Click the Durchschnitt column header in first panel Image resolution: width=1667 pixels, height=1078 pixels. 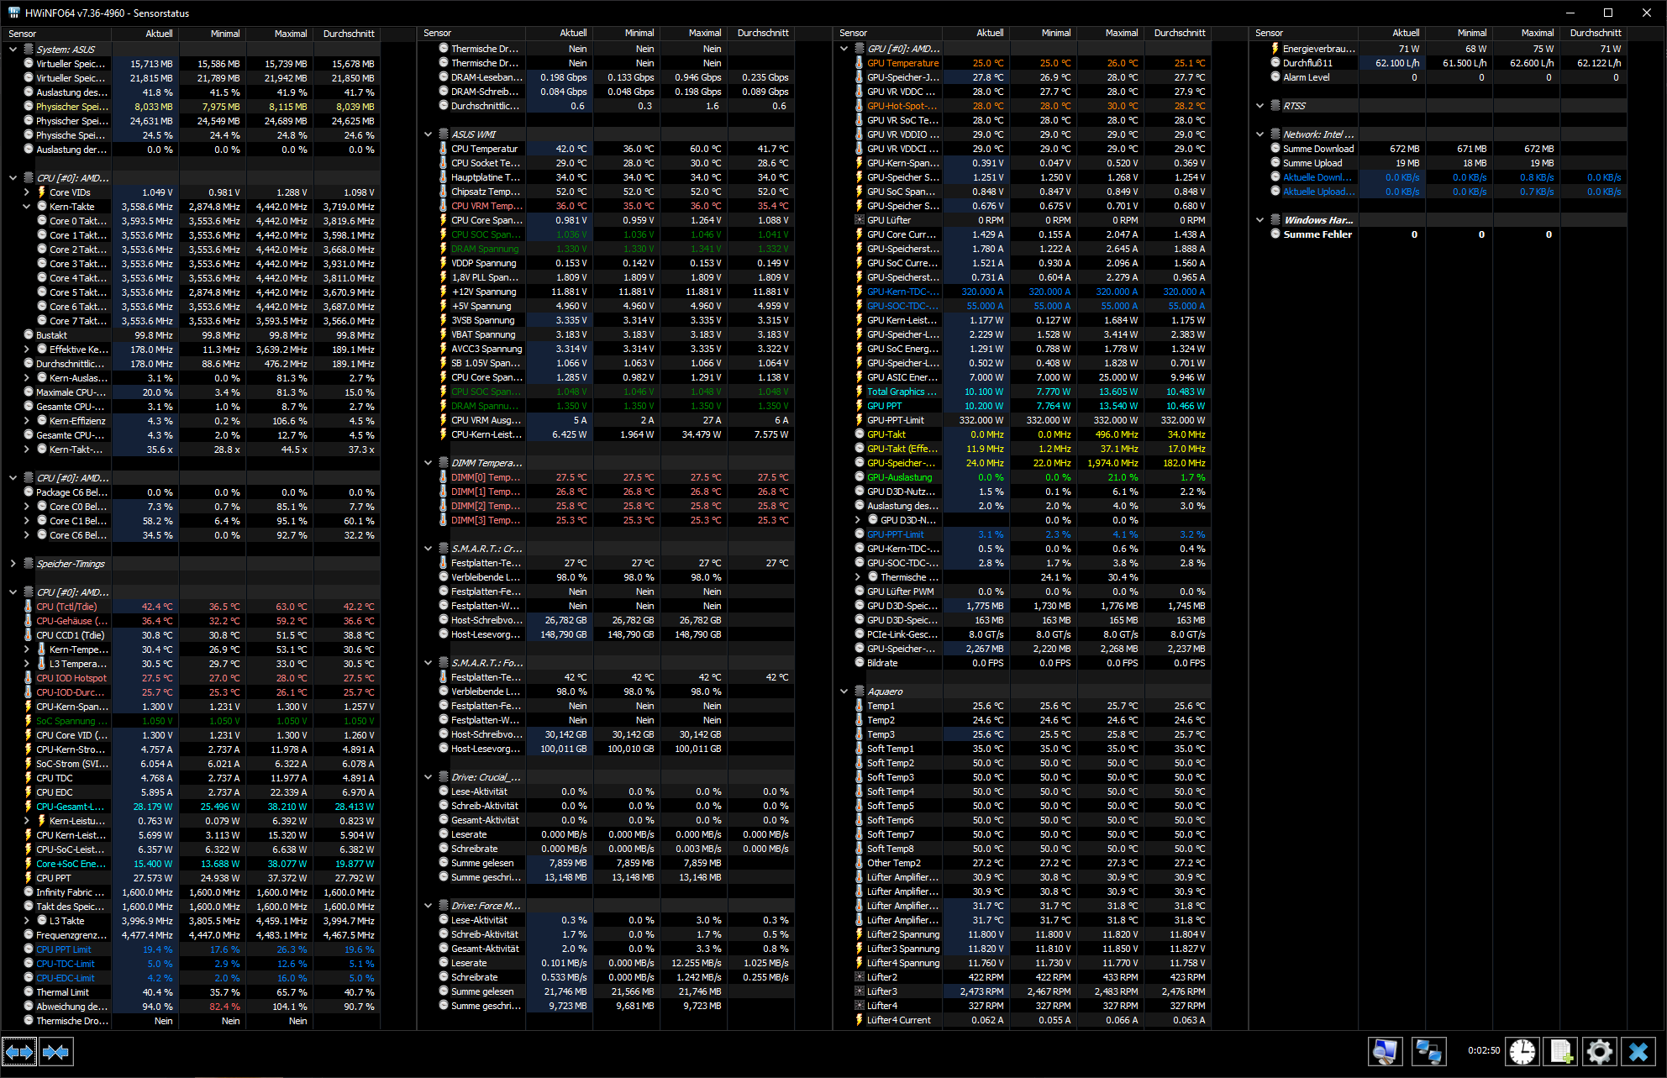[x=348, y=34]
